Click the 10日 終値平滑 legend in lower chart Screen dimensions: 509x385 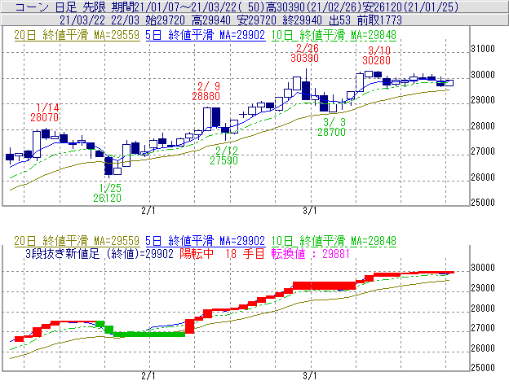click(334, 241)
